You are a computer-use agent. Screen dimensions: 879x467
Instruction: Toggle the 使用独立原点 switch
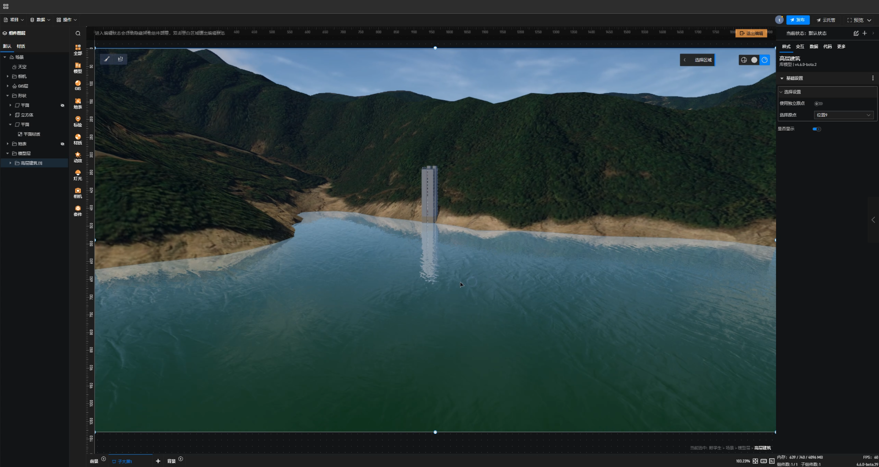coord(819,103)
